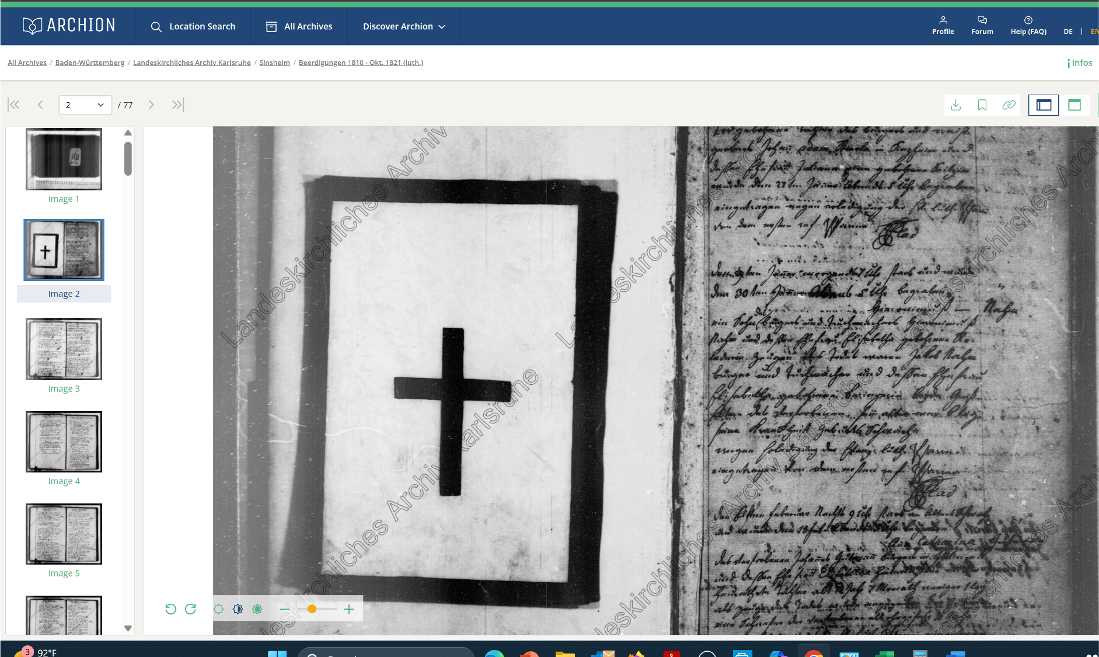Click the orange zoom slider handle
Screen dimensions: 1099x657
tap(312, 609)
